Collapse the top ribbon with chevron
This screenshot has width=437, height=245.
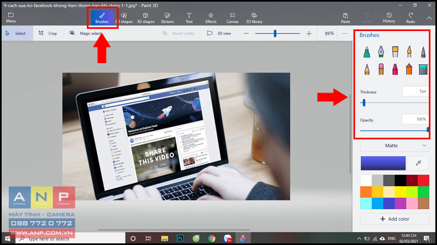tap(429, 18)
